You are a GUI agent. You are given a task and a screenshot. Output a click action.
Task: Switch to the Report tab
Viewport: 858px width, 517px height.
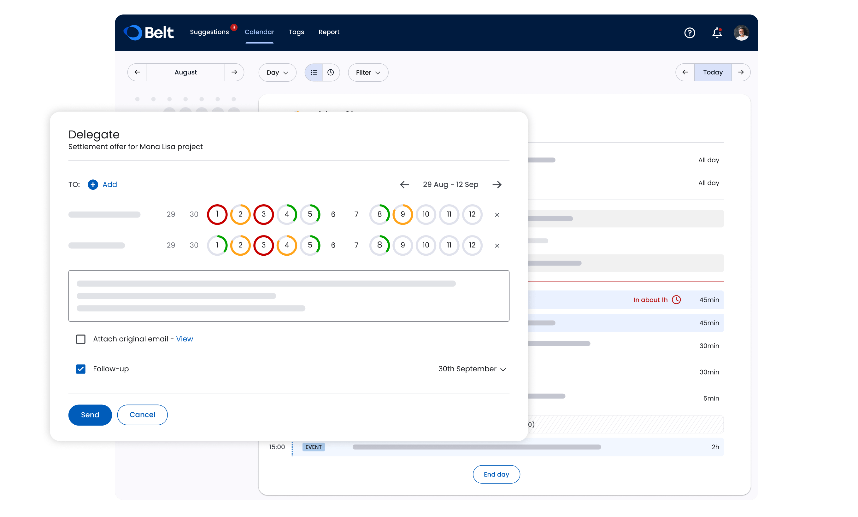329,32
